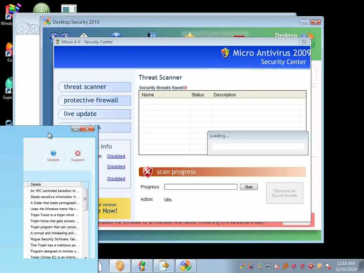Select 'Trojan horse that gets access' row
The height and width of the screenshot is (273, 364).
(x=54, y=221)
